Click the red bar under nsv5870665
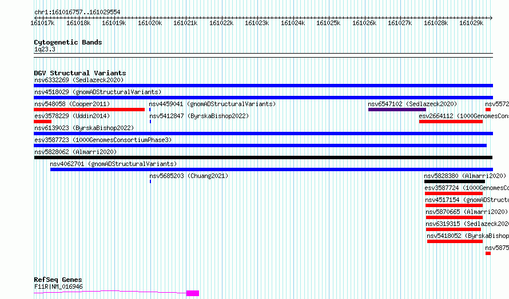509x299 pixels. [x=454, y=217]
